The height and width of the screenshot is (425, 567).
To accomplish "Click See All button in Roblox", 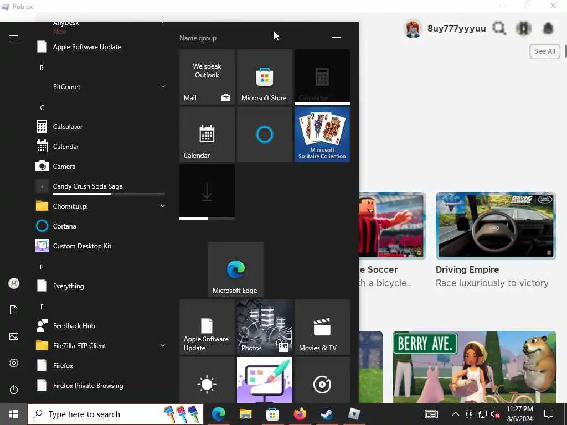I will [545, 51].
